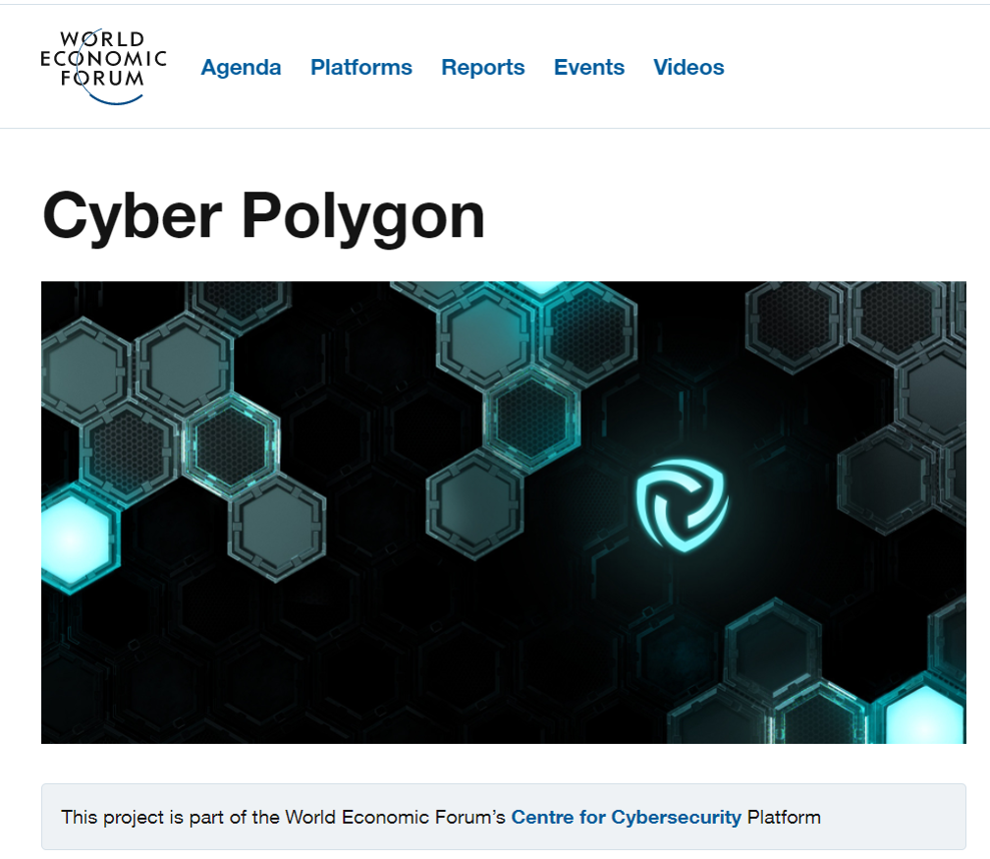Click the text 'This project is part of'
The height and width of the screenshot is (859, 990).
[x=153, y=817]
